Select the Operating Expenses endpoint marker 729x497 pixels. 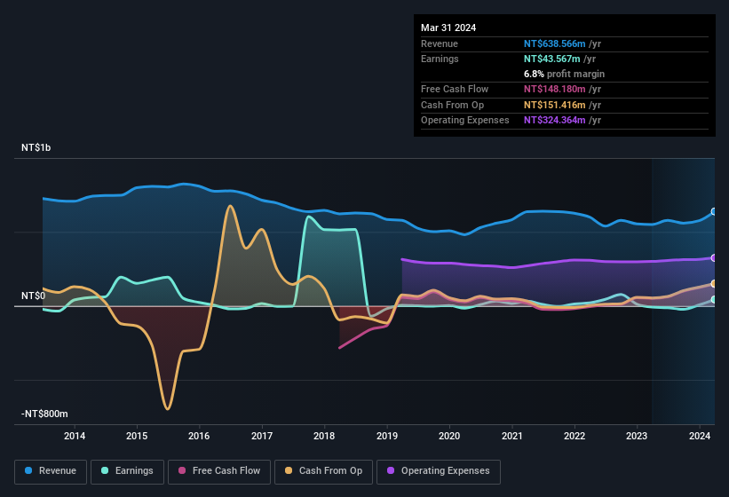tap(714, 257)
